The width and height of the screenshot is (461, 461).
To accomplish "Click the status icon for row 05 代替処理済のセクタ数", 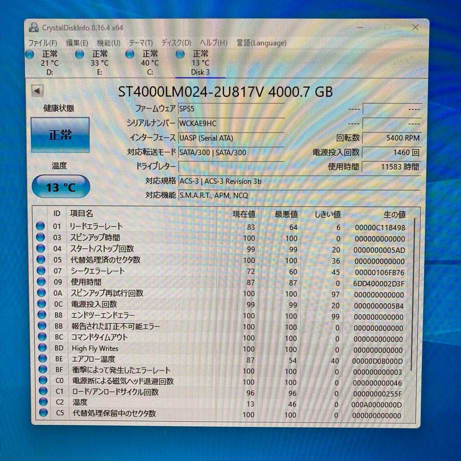I will [x=41, y=260].
